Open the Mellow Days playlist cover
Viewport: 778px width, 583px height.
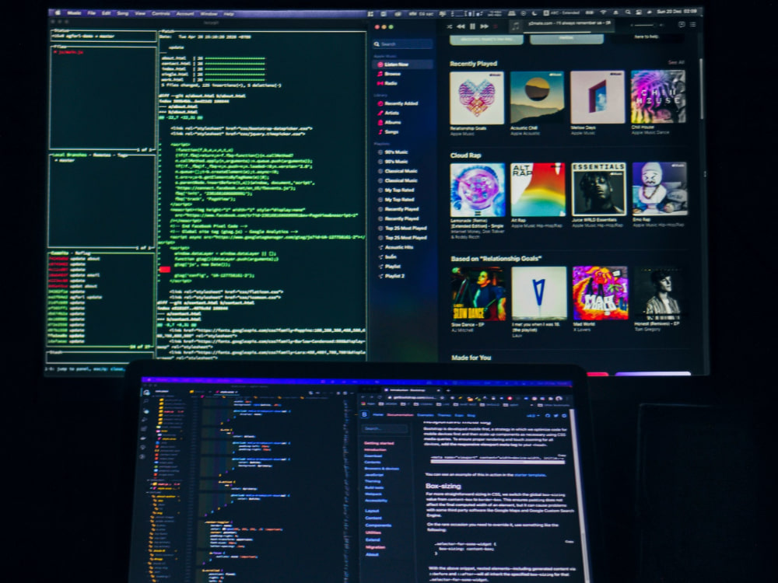[x=598, y=97]
